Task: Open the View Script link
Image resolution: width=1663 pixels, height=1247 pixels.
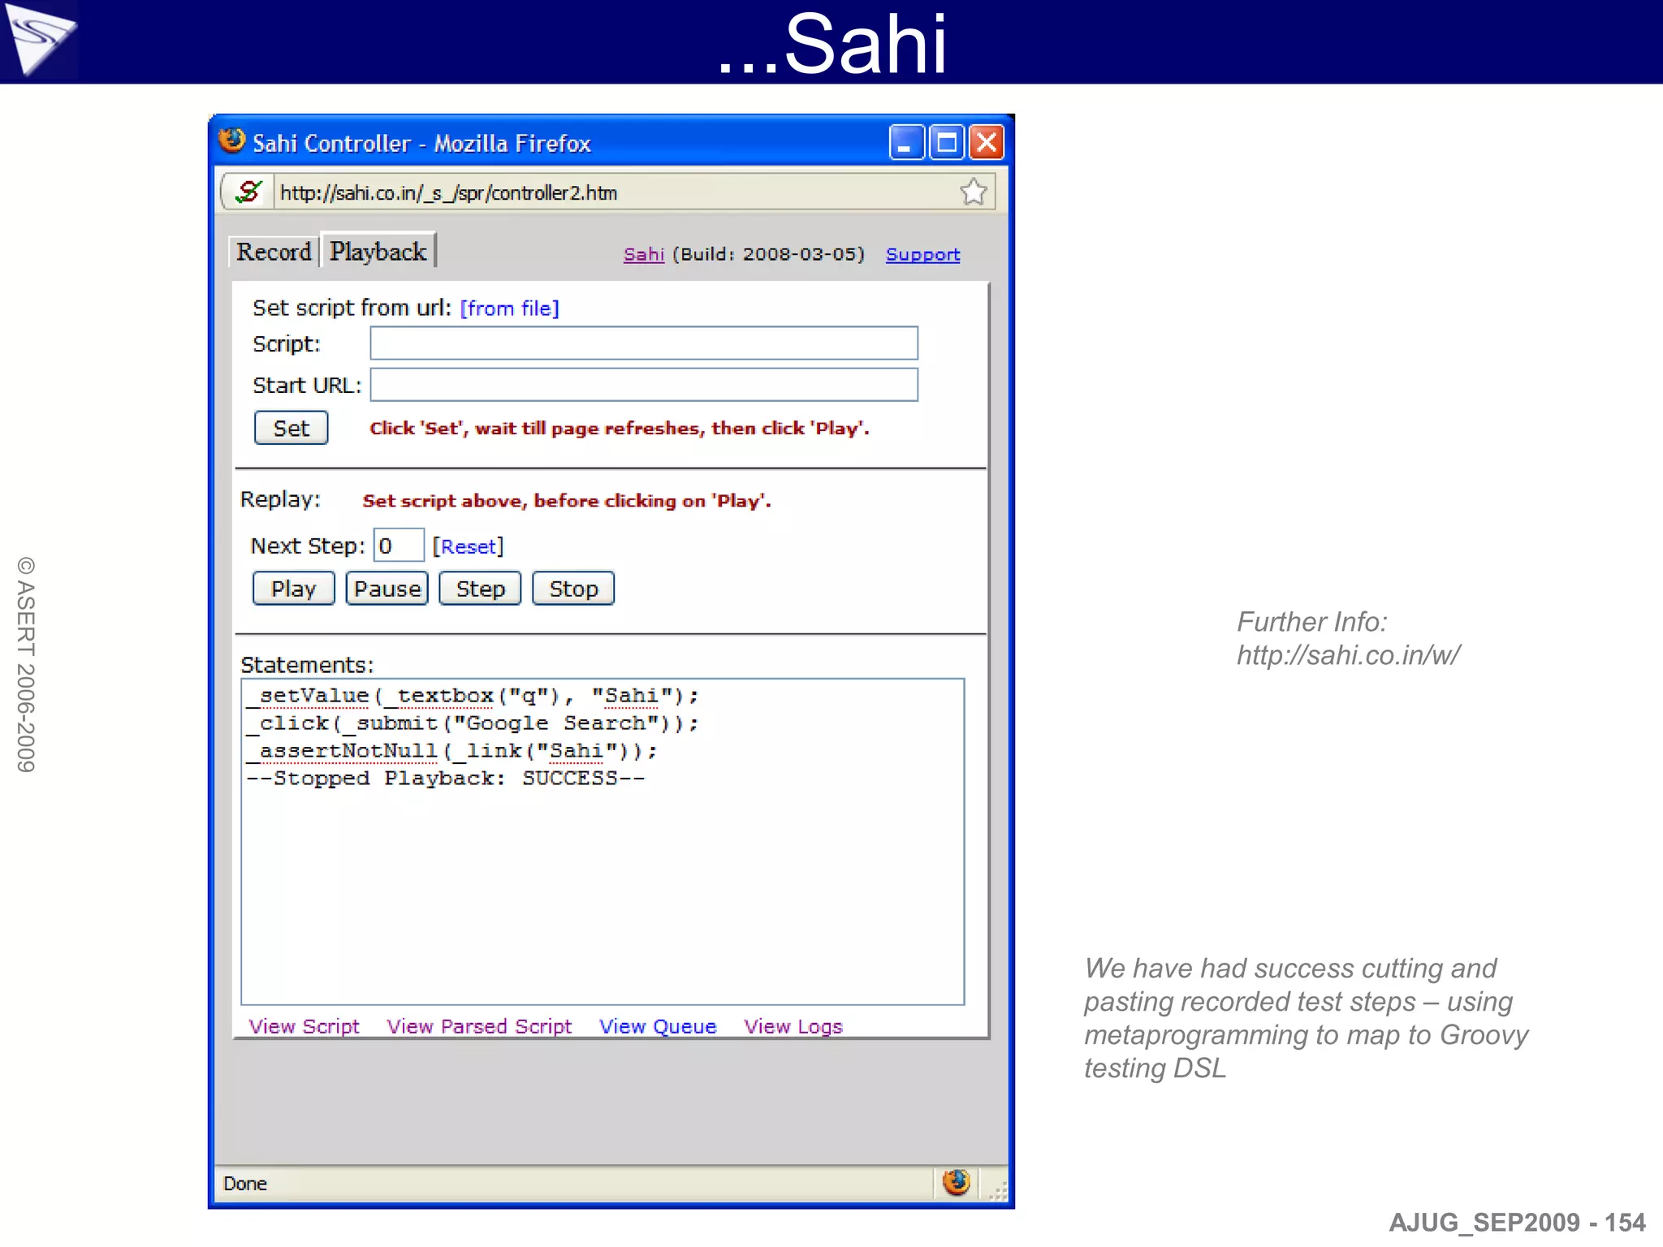Action: tap(304, 1026)
